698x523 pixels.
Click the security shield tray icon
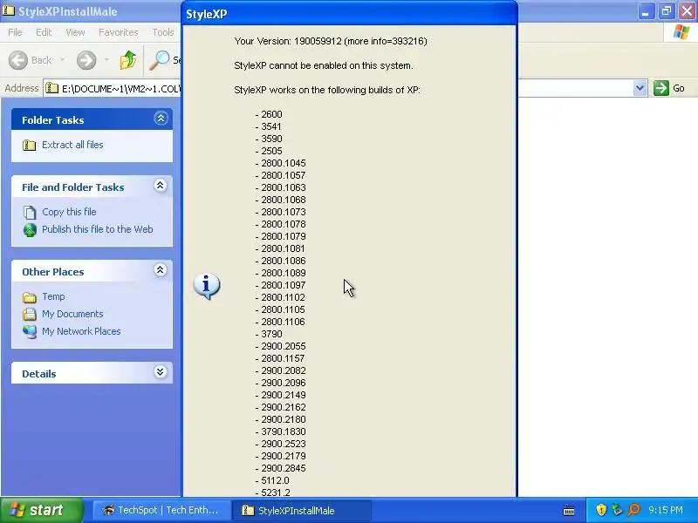(x=601, y=510)
